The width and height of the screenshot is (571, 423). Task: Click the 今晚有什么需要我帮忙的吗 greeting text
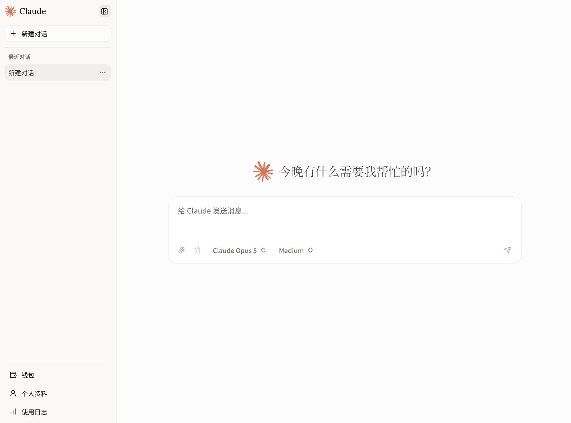(355, 172)
